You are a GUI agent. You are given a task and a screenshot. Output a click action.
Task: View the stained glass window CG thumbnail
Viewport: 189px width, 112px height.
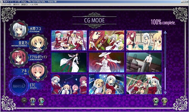(107, 84)
